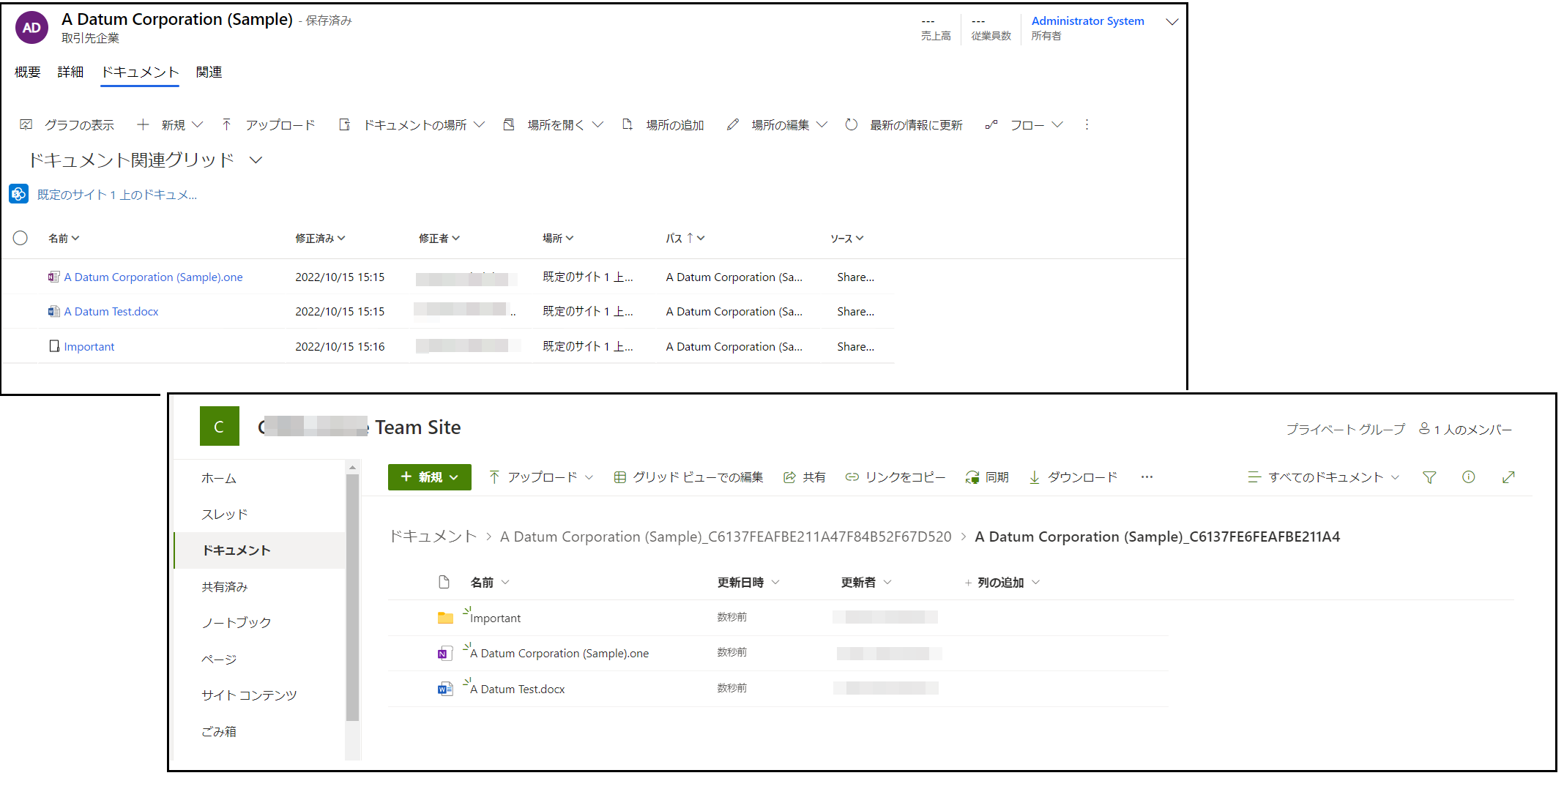Expand the ドキュメントの場所 dropdown chevron
The width and height of the screenshot is (1564, 811).
click(479, 124)
